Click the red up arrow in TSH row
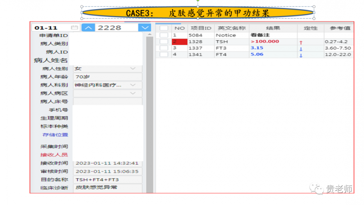364x205 pixels. click(301, 43)
